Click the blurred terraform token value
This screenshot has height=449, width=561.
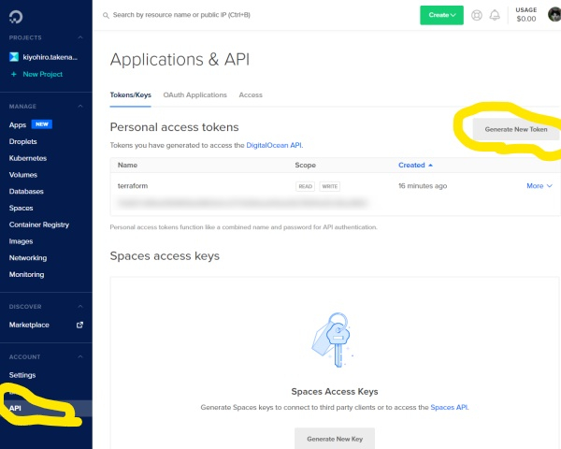[242, 203]
